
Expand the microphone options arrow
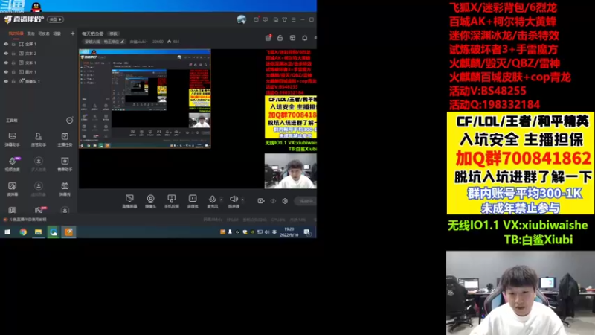221,200
